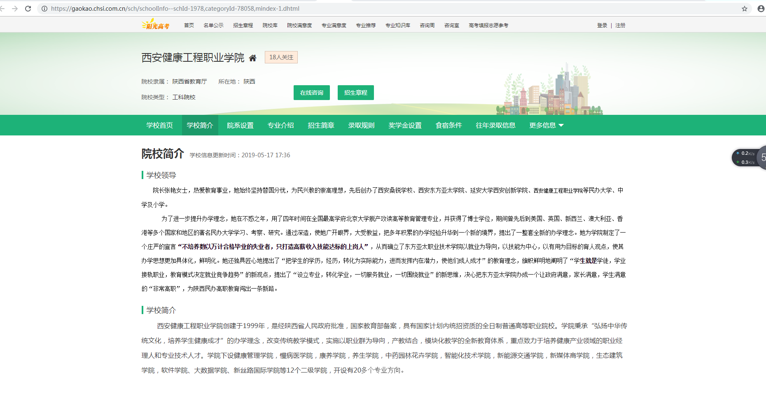Viewport: 766px width, 396px height.
Task: Open 咨询室 in top navigation
Action: pyautogui.click(x=452, y=25)
